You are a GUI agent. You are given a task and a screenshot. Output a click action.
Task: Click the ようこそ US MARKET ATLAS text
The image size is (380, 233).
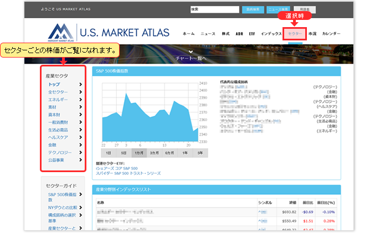pyautogui.click(x=65, y=9)
